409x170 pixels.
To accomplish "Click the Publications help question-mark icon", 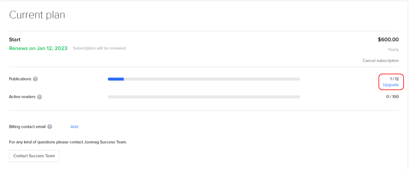I will click(36, 79).
